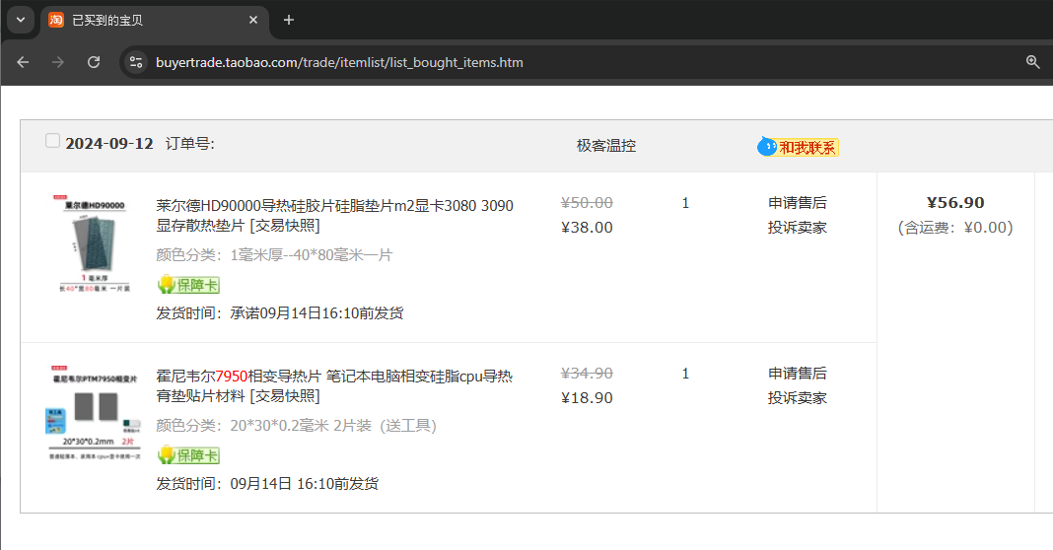This screenshot has width=1053, height=550.
Task: Contact seller via 和我联系 button
Action: [798, 147]
